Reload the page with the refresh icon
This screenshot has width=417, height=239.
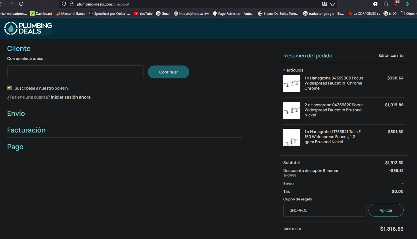pos(21,4)
